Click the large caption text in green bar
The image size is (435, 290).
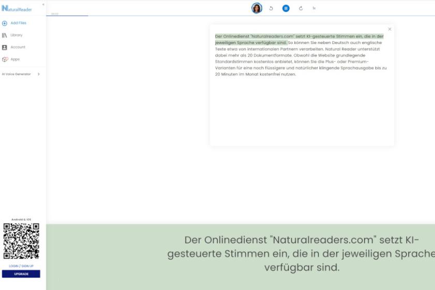coord(301,254)
